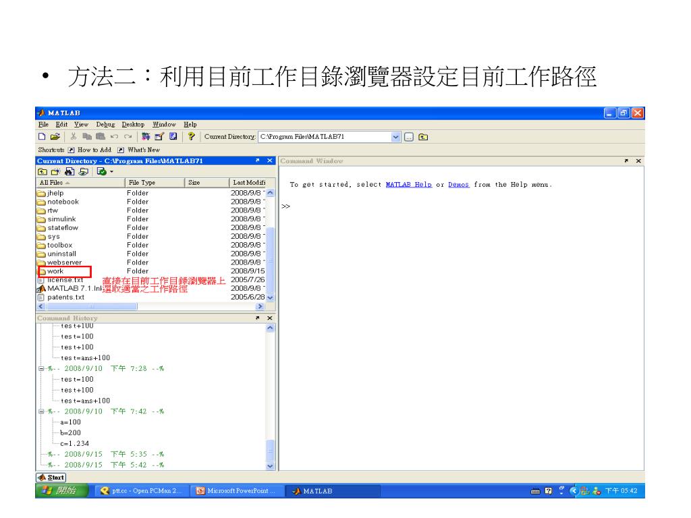The width and height of the screenshot is (691, 518).
Task: Click the Redo arrow icon
Action: click(x=128, y=136)
